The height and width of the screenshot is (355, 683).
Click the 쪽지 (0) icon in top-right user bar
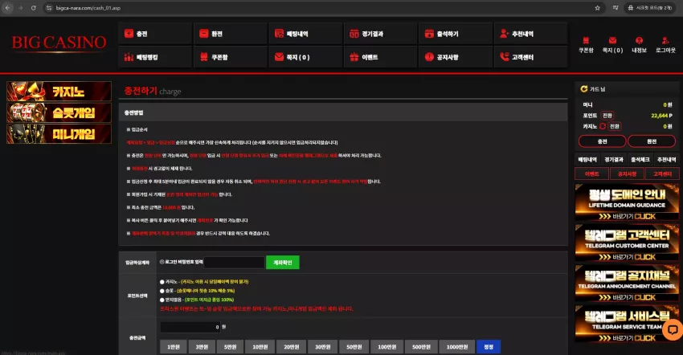pyautogui.click(x=612, y=40)
